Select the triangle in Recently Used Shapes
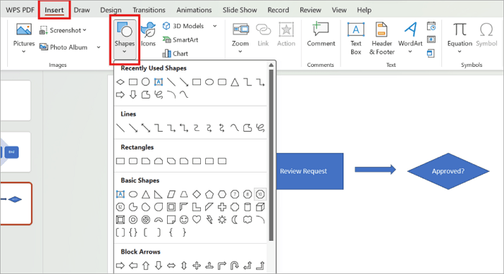Image resolution: width=504 pixels, height=274 pixels. click(235, 82)
